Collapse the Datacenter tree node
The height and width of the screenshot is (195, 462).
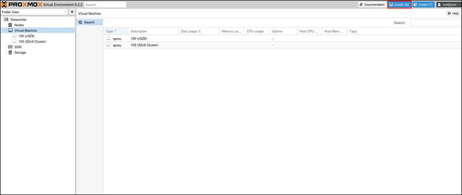[x=3, y=20]
